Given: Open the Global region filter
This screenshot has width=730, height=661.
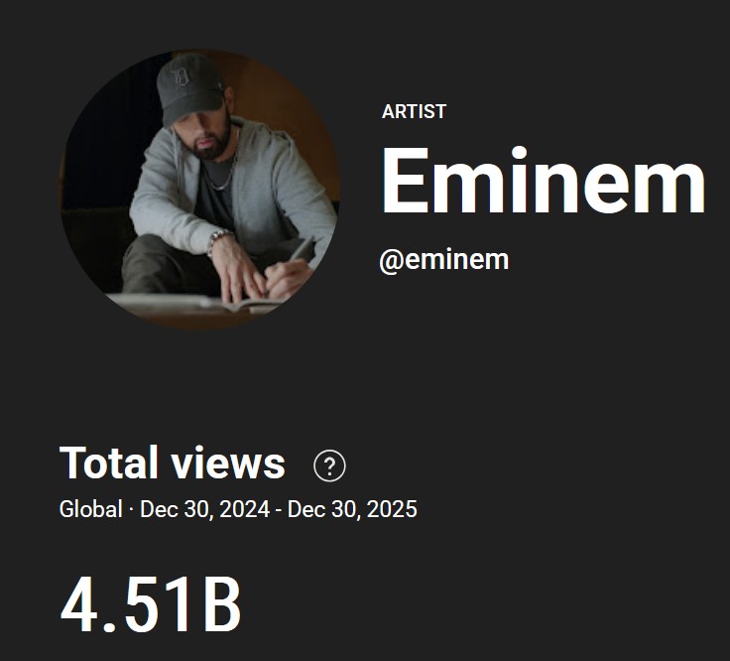Looking at the screenshot, I should [x=91, y=510].
